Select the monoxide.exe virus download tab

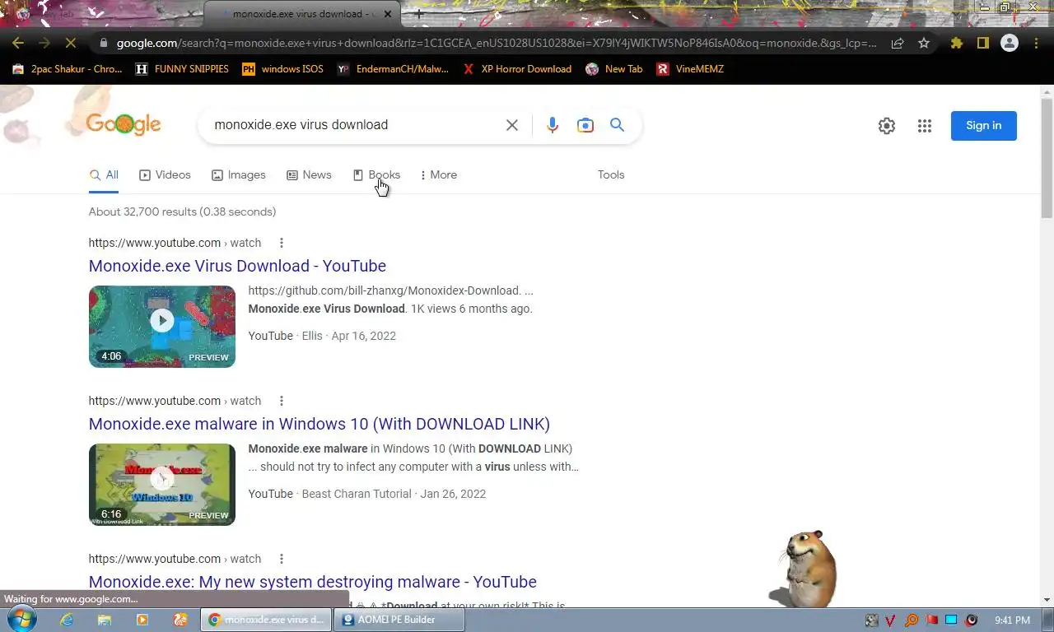coord(302,14)
